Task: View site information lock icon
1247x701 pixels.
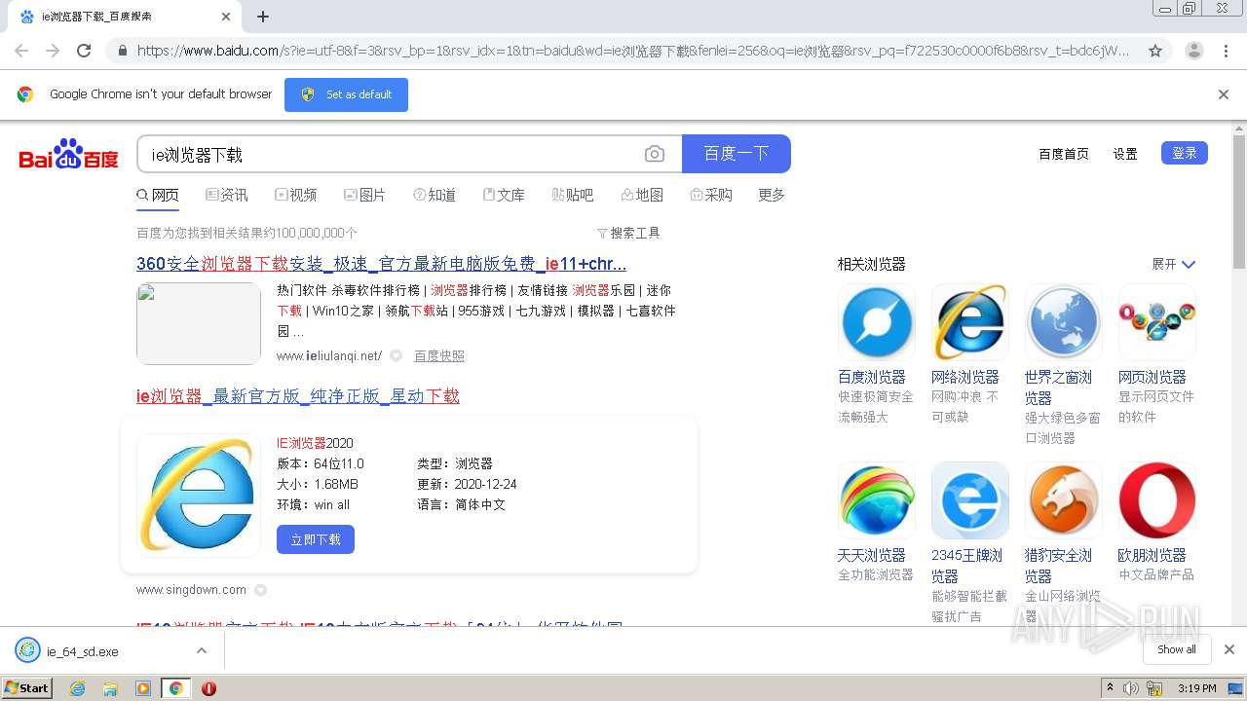Action: [x=122, y=51]
